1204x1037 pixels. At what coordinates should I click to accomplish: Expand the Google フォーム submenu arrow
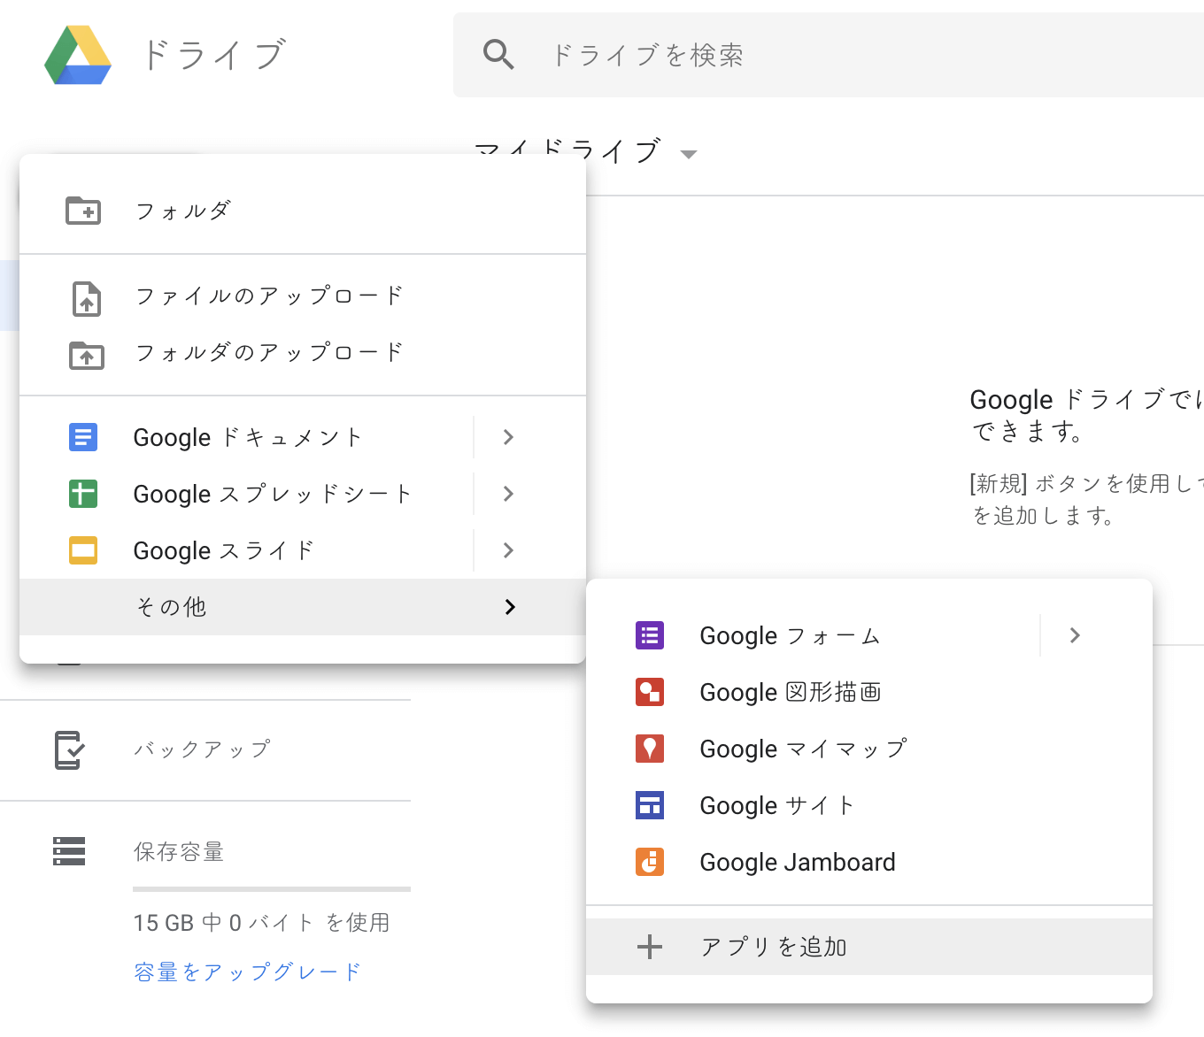[x=1075, y=635]
